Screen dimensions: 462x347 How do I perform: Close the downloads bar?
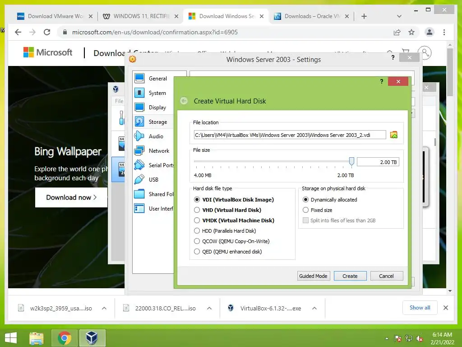[x=445, y=308]
